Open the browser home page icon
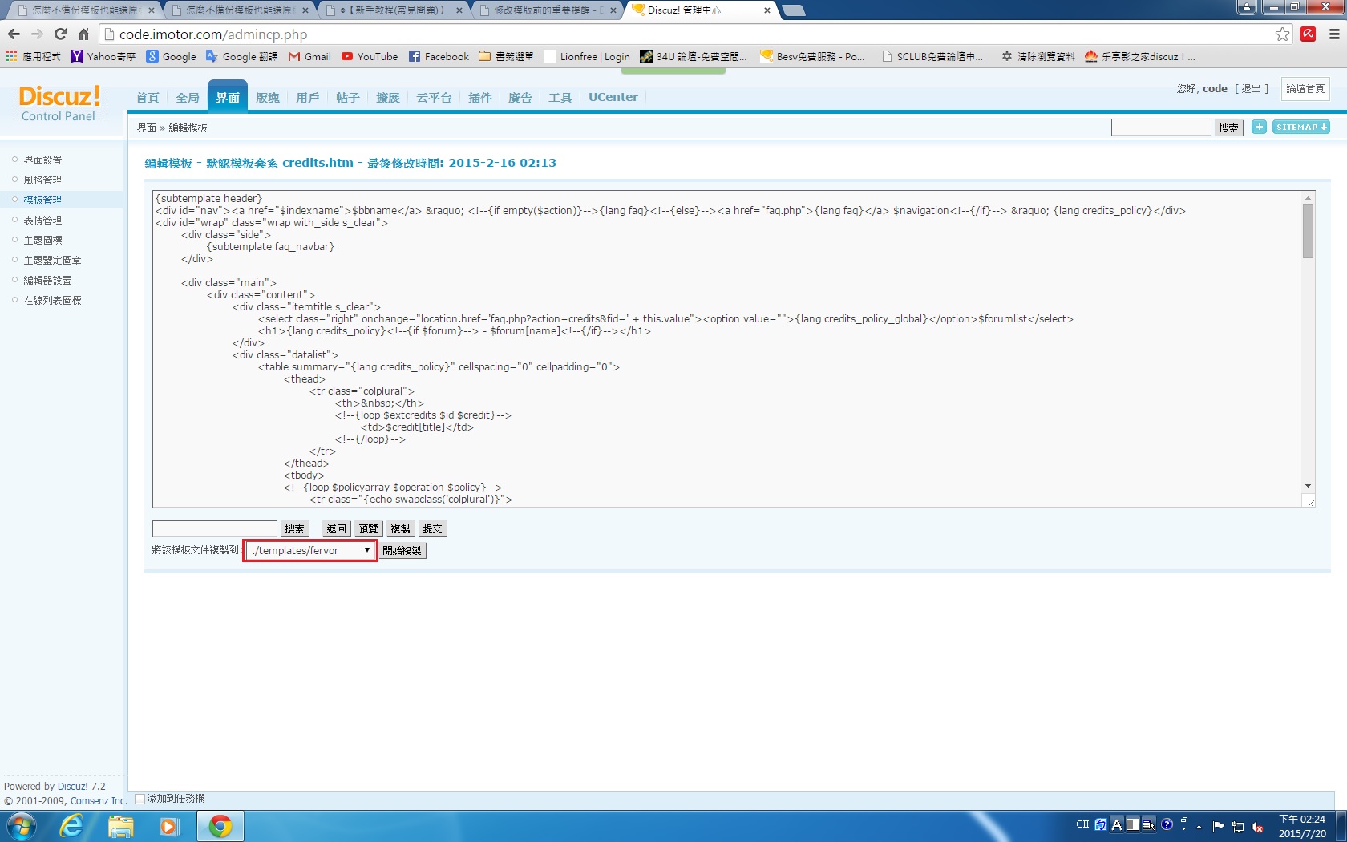Screen dimensions: 1347x842 pos(83,34)
